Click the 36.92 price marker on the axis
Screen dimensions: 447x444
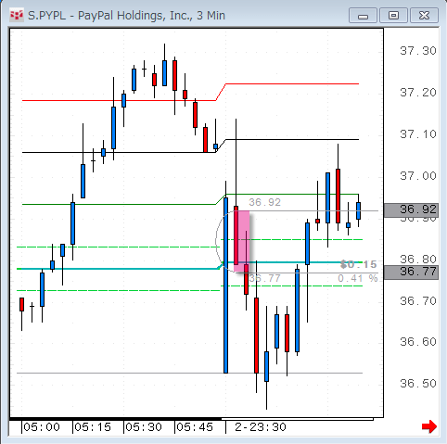pyautogui.click(x=411, y=210)
